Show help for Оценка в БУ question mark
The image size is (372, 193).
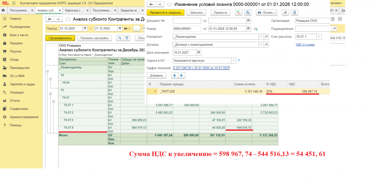pos(239,61)
